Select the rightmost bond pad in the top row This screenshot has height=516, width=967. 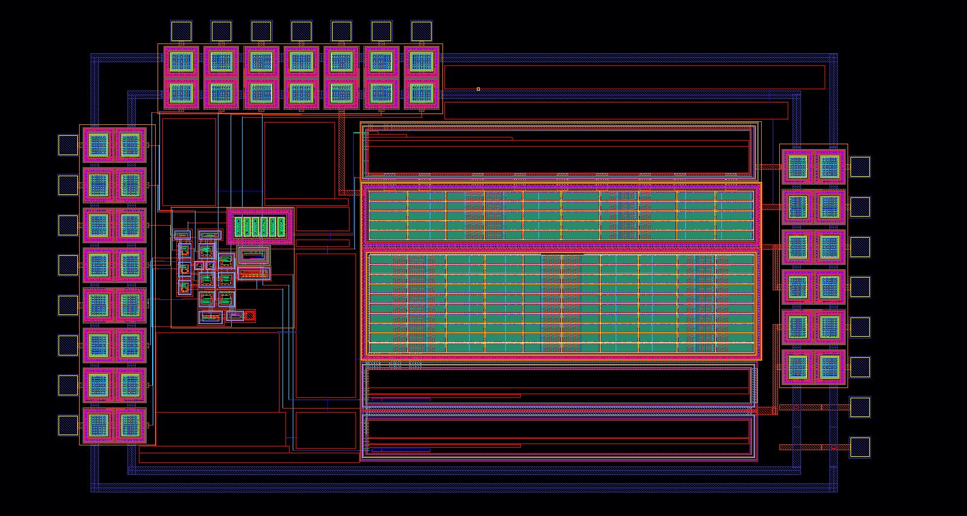421,31
